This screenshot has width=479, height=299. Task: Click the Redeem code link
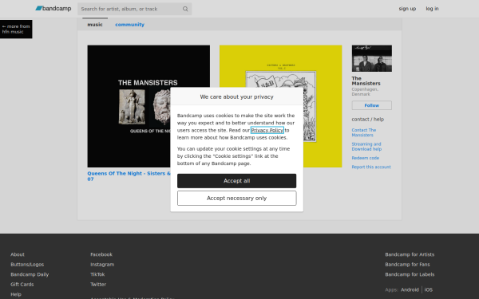tap(365, 158)
